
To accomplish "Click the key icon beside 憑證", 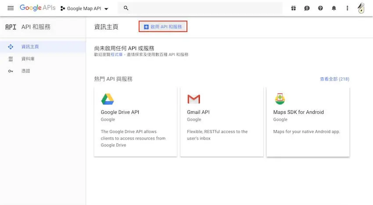I will [11, 71].
